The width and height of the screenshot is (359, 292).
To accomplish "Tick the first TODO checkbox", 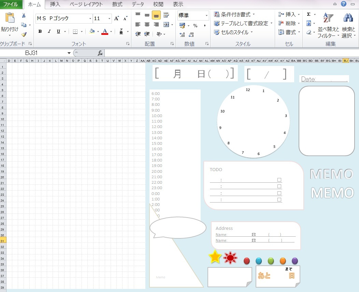I will tap(279, 180).
